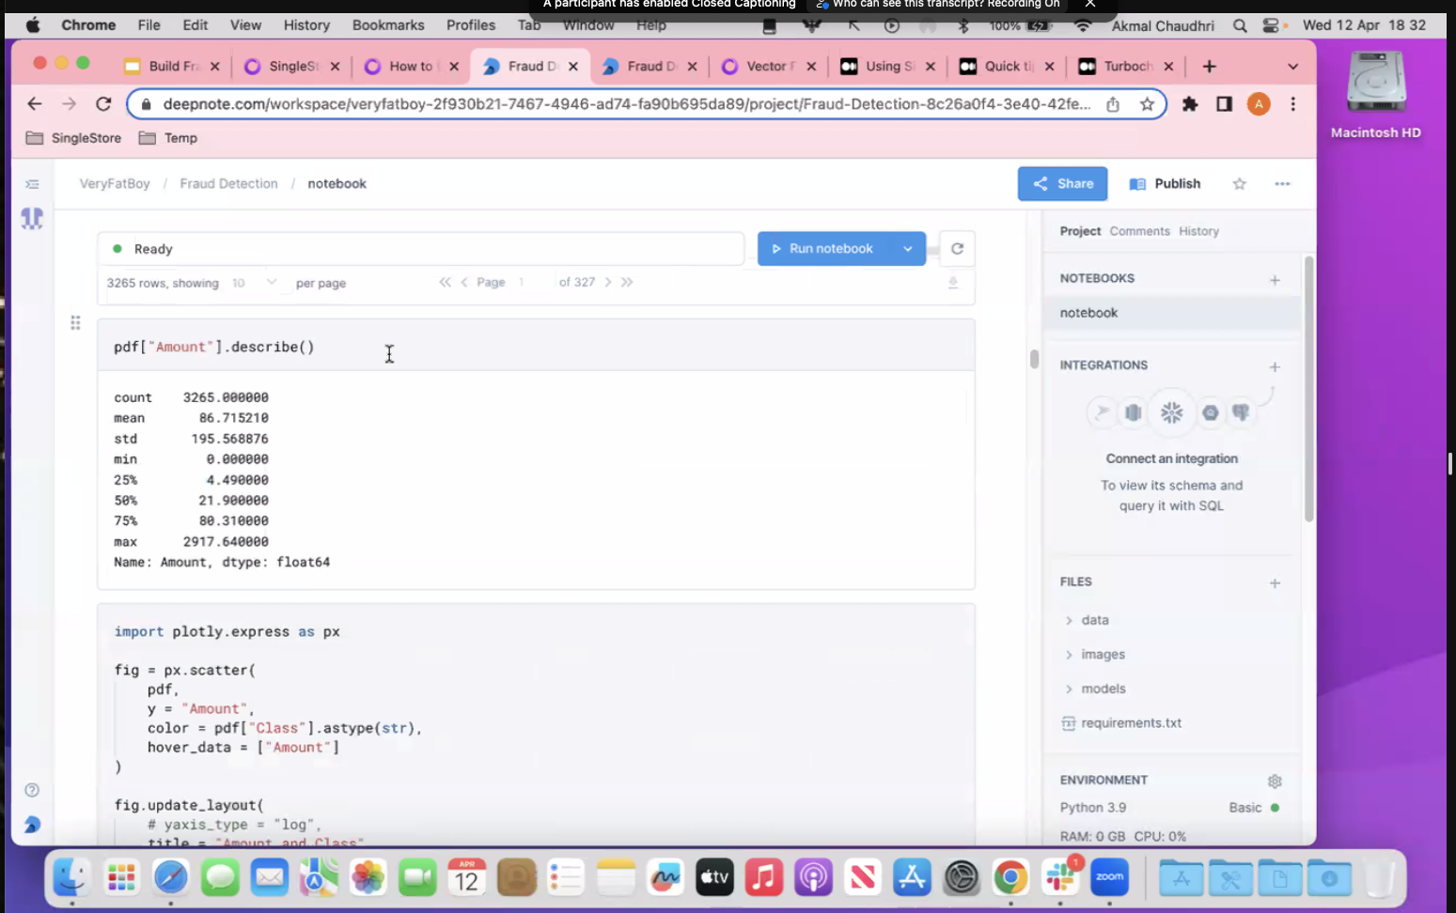Open the rows per page dropdown

pyautogui.click(x=255, y=283)
